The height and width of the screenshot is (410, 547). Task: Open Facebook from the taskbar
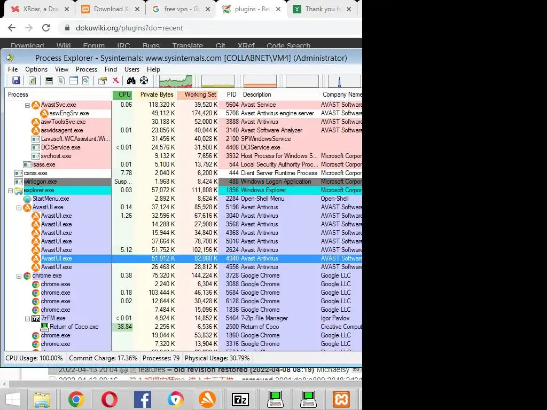[x=142, y=399]
